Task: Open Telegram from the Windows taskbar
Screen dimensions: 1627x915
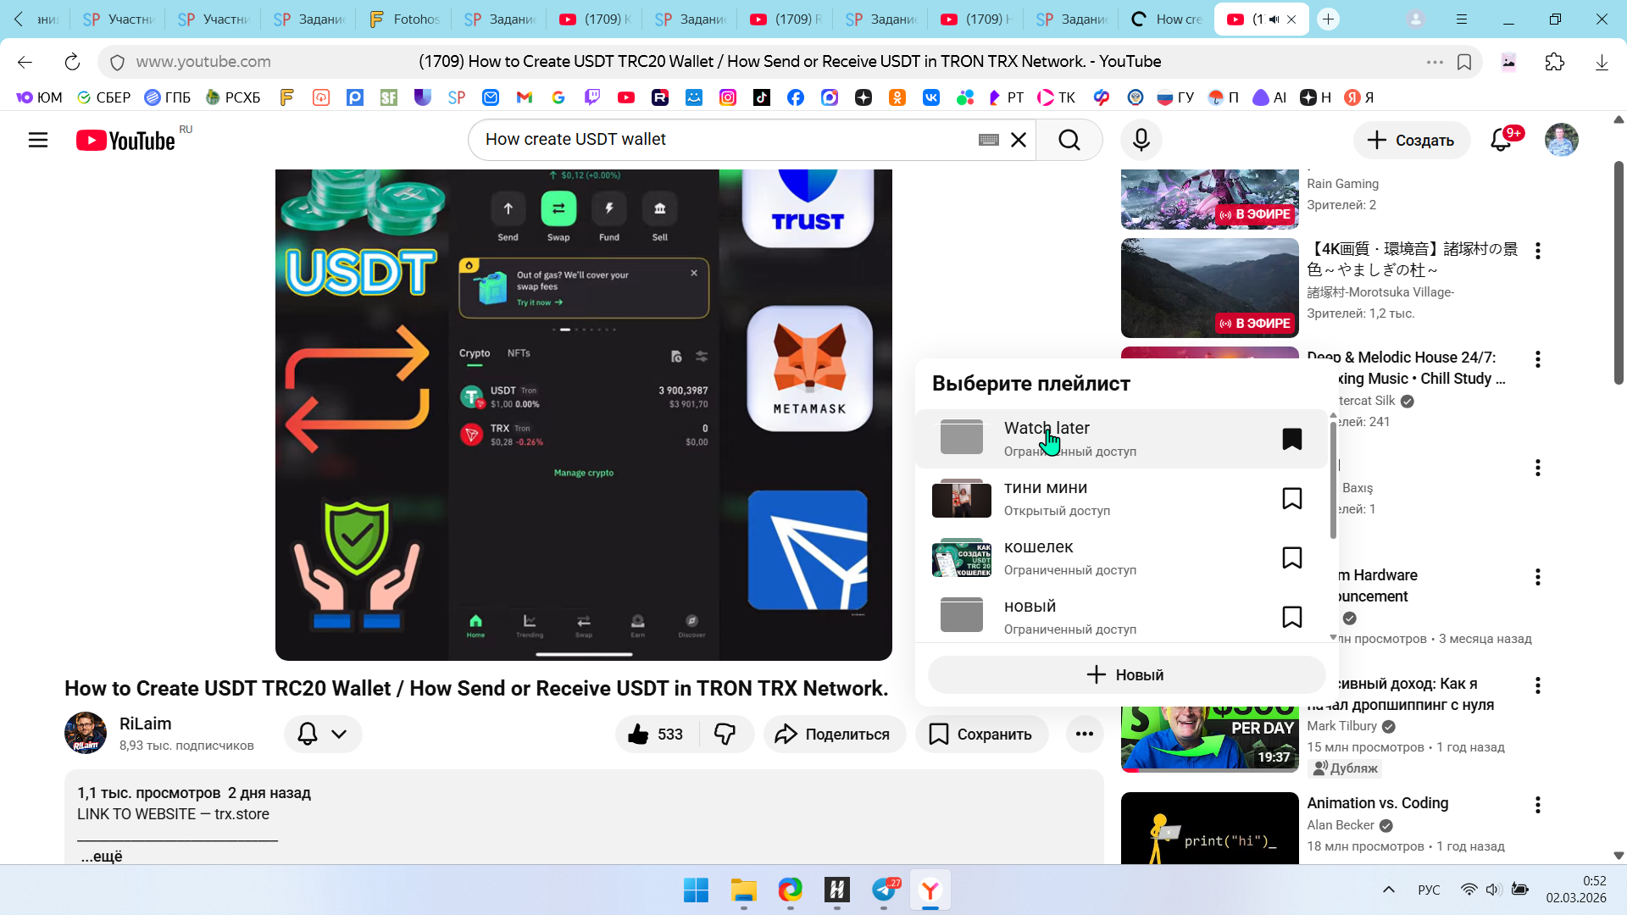Action: point(884,890)
